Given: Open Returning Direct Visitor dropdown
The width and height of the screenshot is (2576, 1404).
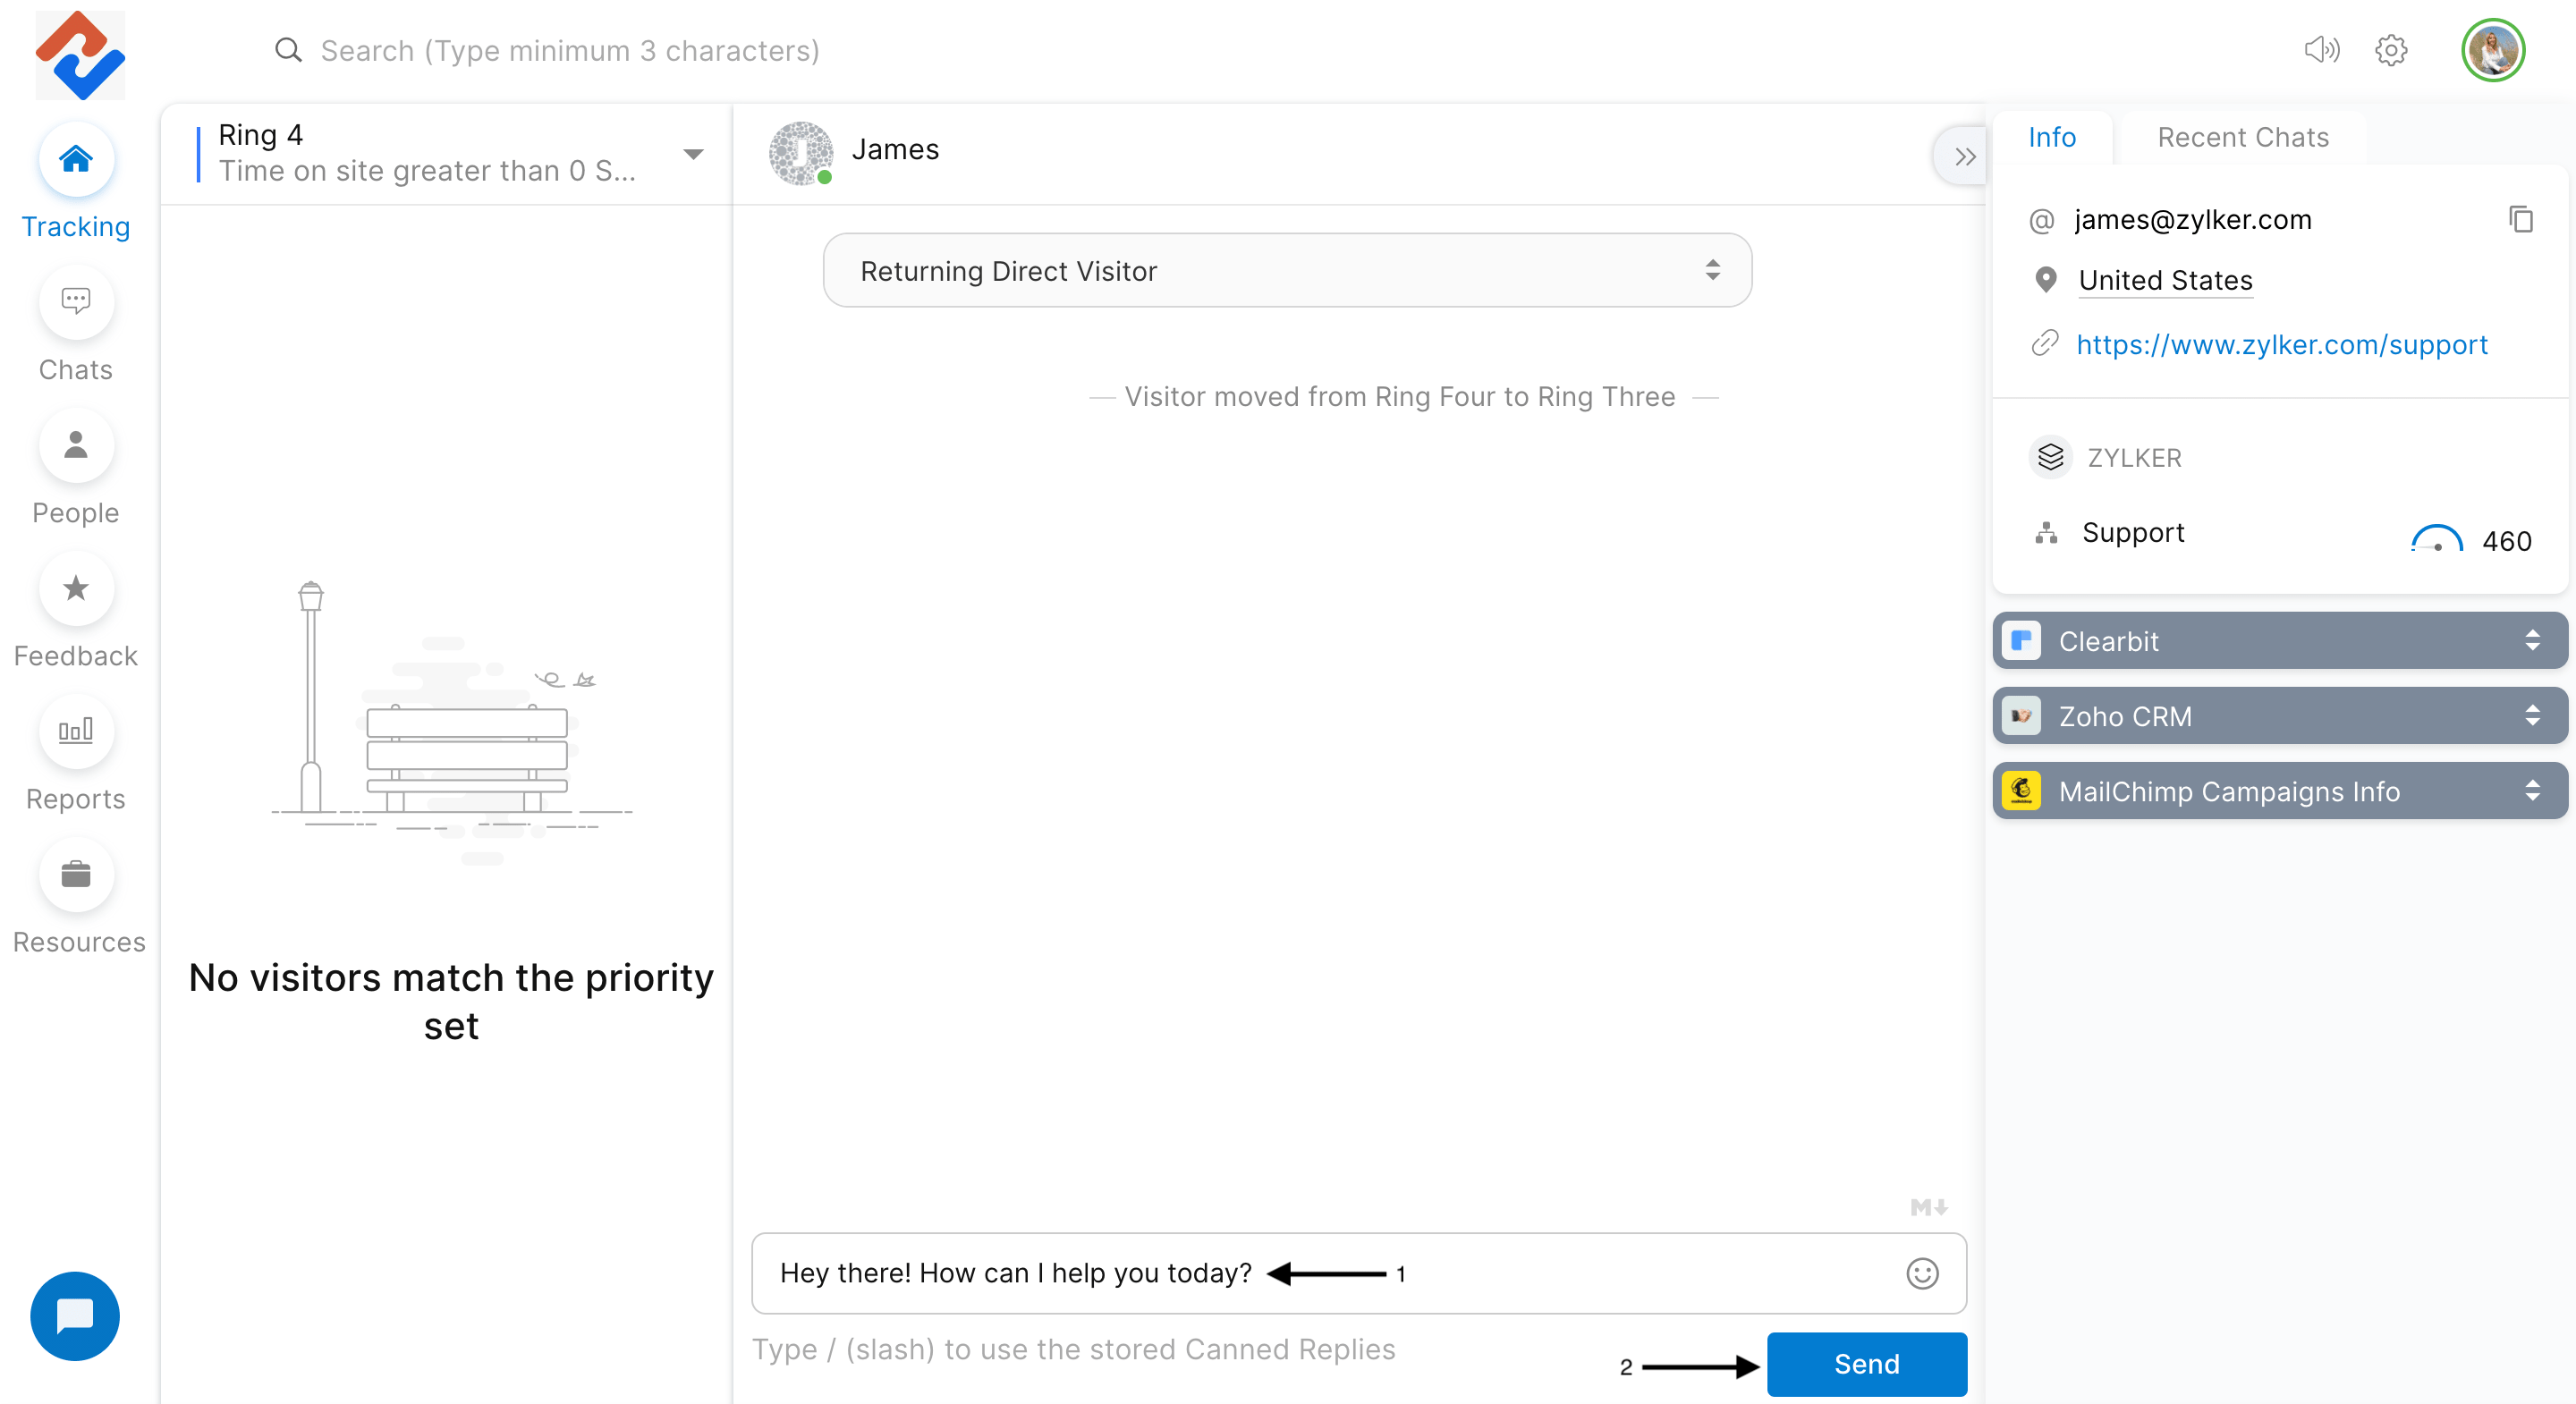Looking at the screenshot, I should pos(1287,271).
